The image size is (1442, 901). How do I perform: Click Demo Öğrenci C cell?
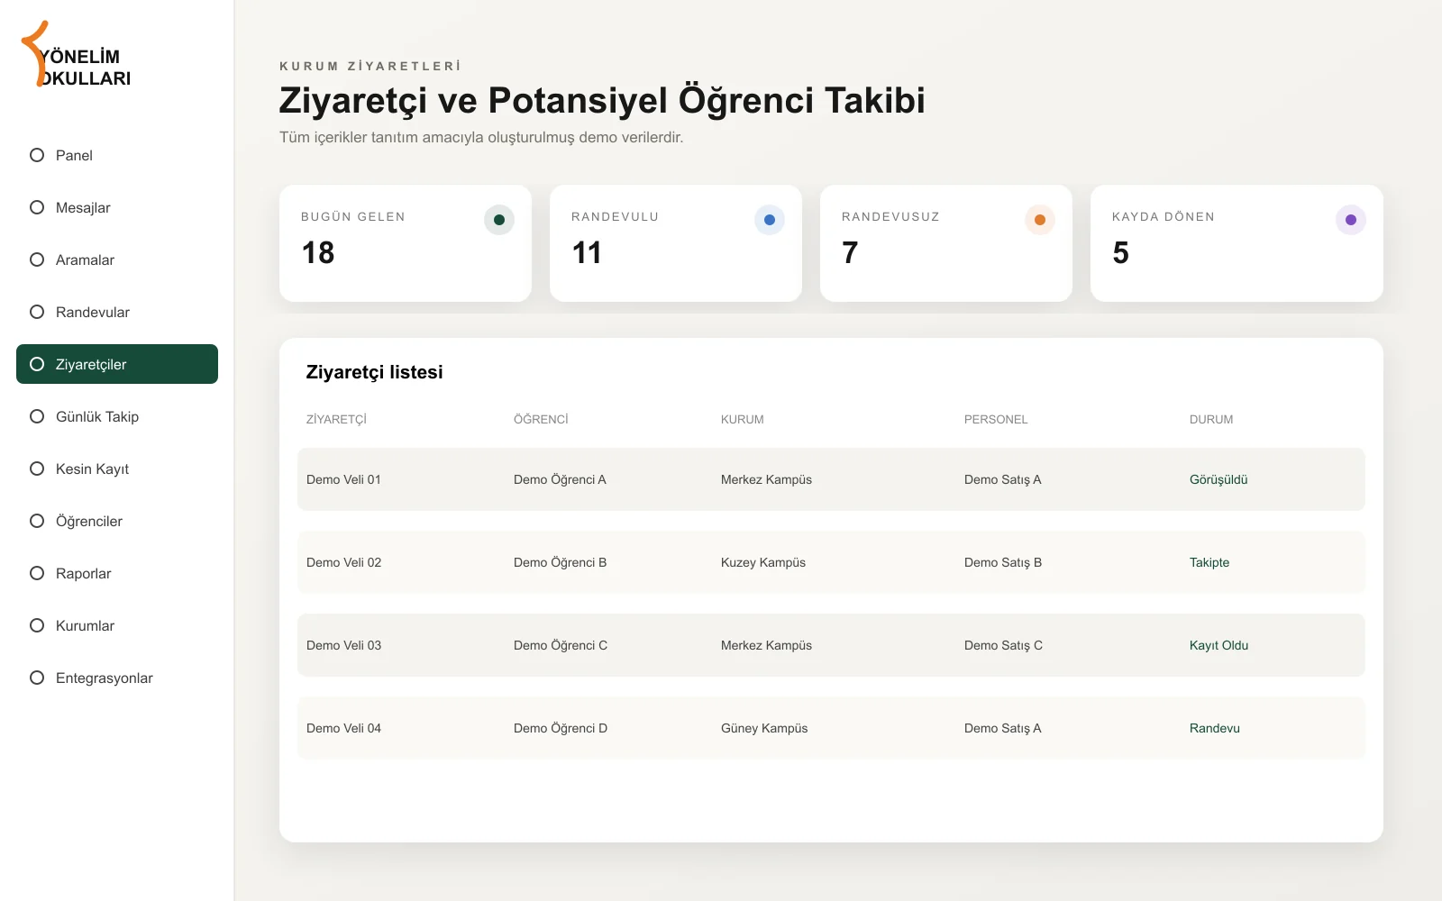pyautogui.click(x=561, y=645)
